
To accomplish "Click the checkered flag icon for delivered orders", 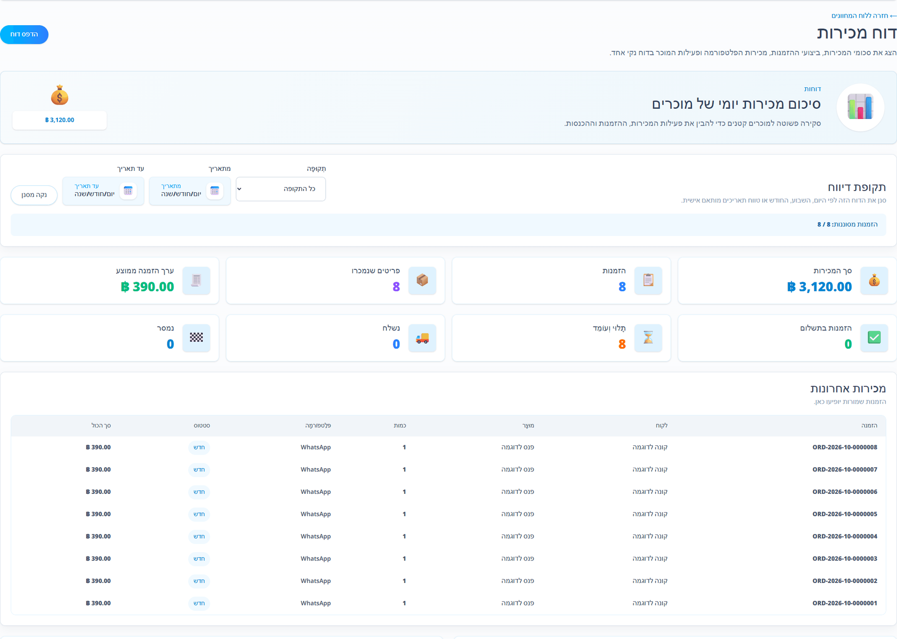I will (196, 337).
